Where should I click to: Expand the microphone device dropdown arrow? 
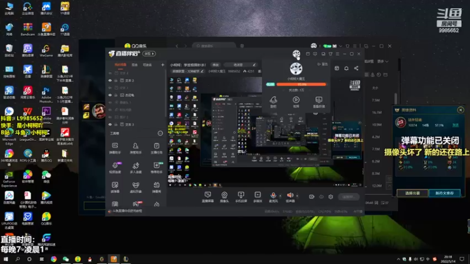280,196
